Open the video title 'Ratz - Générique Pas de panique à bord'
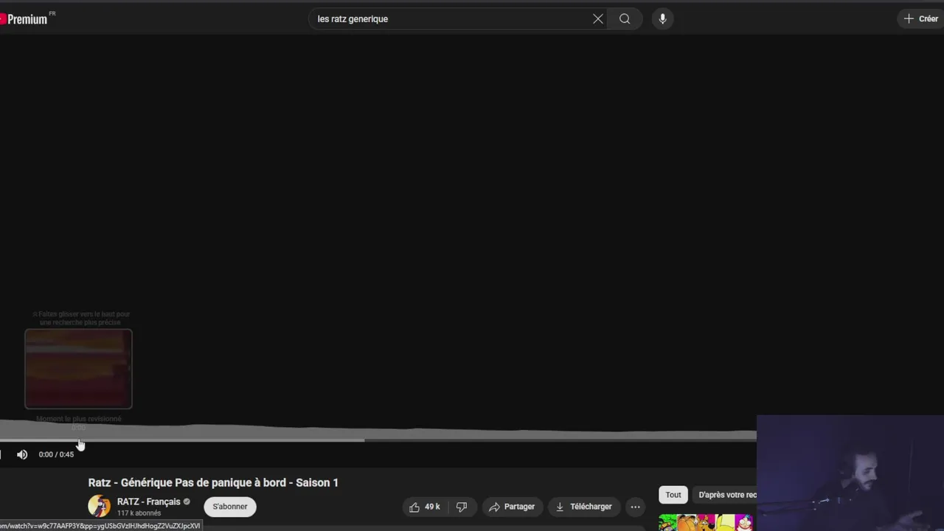 [x=213, y=482]
